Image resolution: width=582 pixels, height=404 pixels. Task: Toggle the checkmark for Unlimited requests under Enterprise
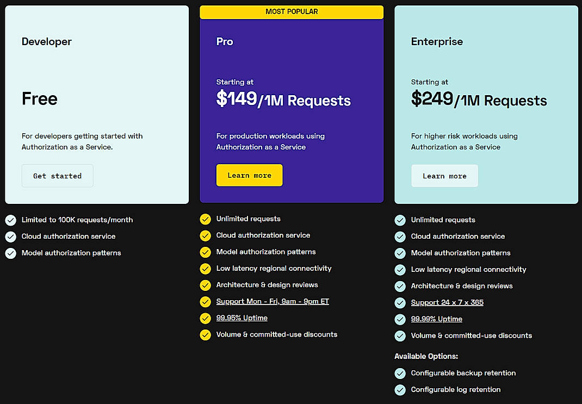pyautogui.click(x=400, y=220)
